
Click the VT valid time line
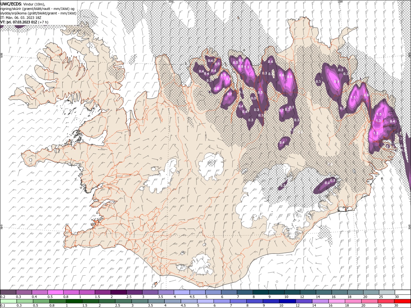pyautogui.click(x=24, y=22)
